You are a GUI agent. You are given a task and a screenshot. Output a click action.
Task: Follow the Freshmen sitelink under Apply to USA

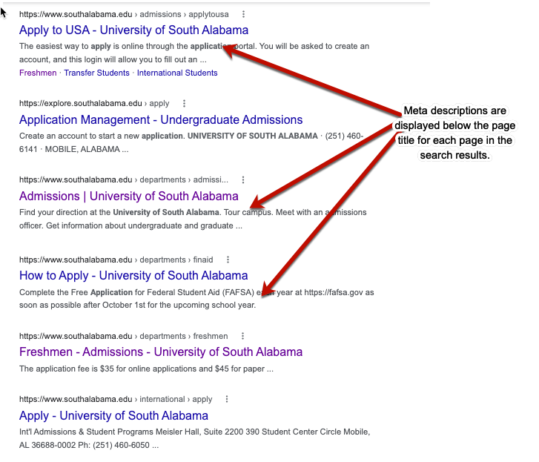coord(38,73)
